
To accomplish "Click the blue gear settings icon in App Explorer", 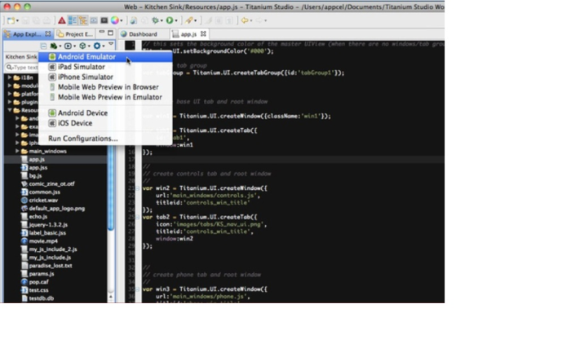I will click(97, 46).
